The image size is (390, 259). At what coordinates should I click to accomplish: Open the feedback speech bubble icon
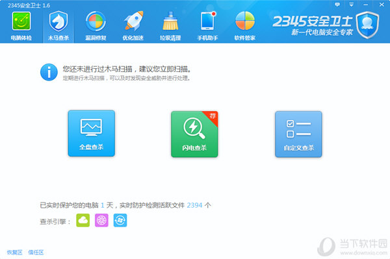[x=337, y=5]
